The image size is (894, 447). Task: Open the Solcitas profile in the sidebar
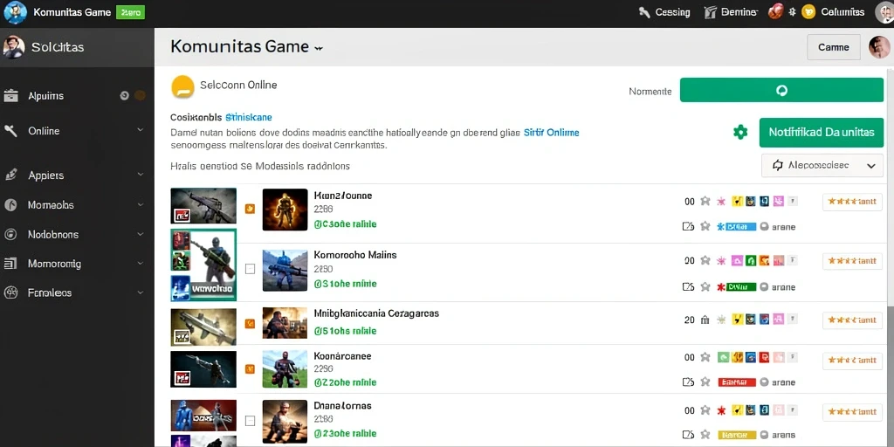77,47
